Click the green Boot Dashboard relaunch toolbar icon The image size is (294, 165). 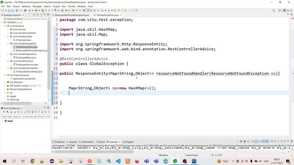[x=25, y=11]
